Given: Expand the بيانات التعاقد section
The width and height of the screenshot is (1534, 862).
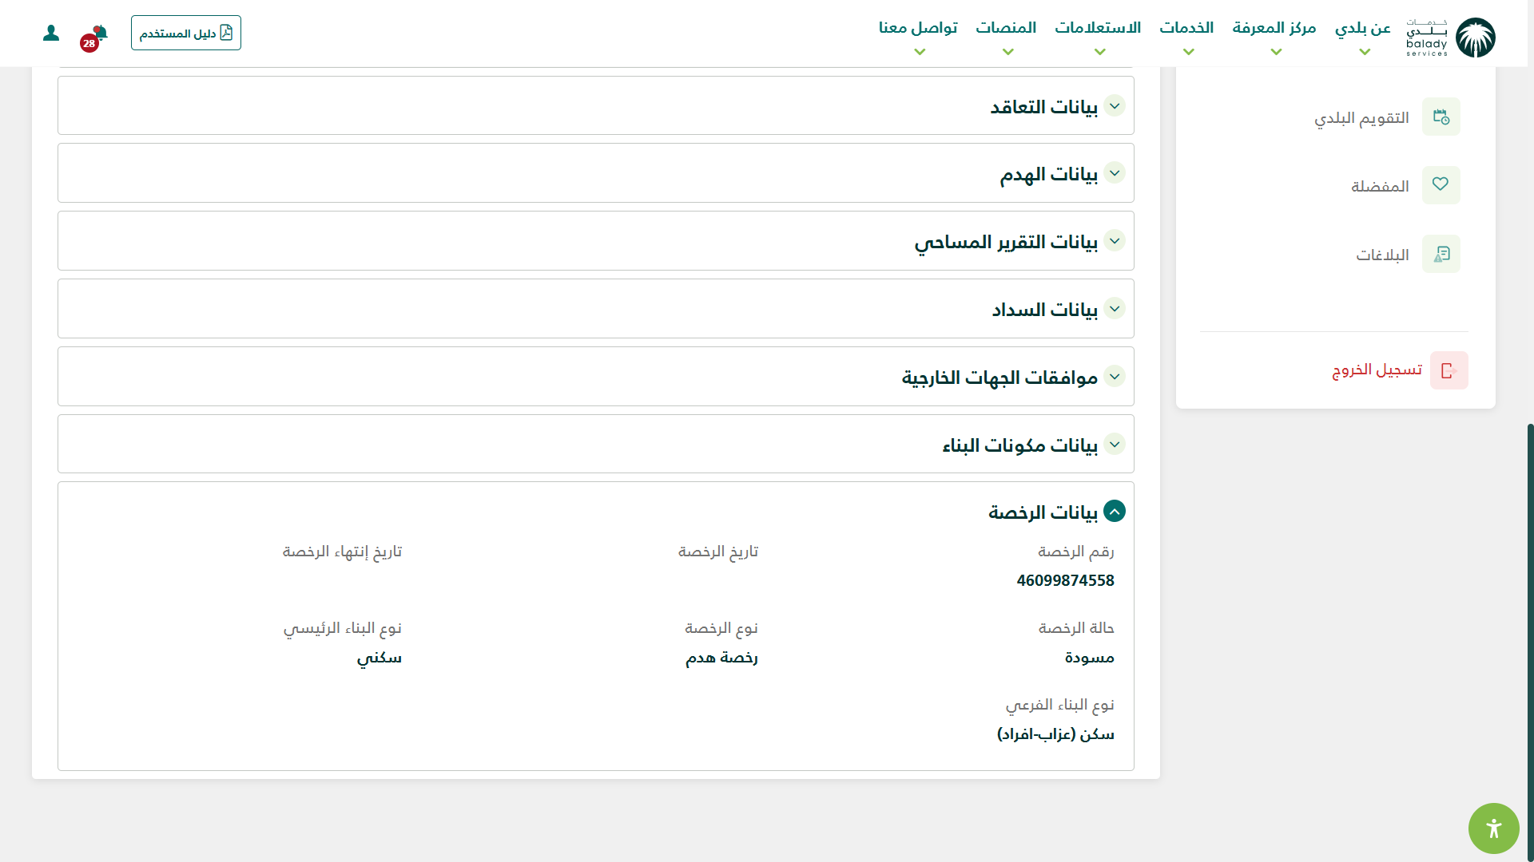Looking at the screenshot, I should 1114,106.
